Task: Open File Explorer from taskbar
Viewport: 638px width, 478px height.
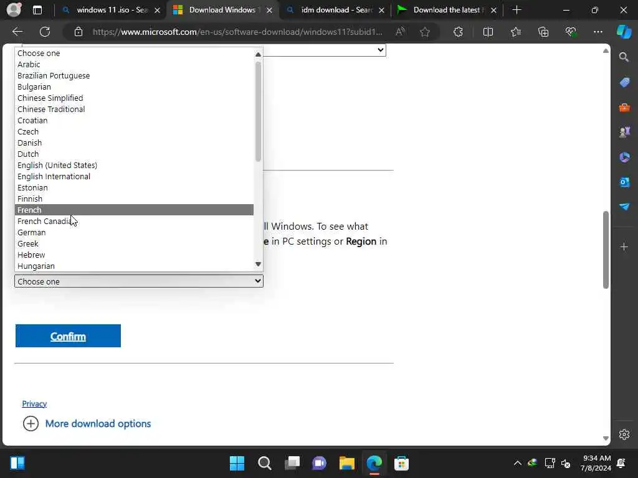Action: tap(346, 463)
